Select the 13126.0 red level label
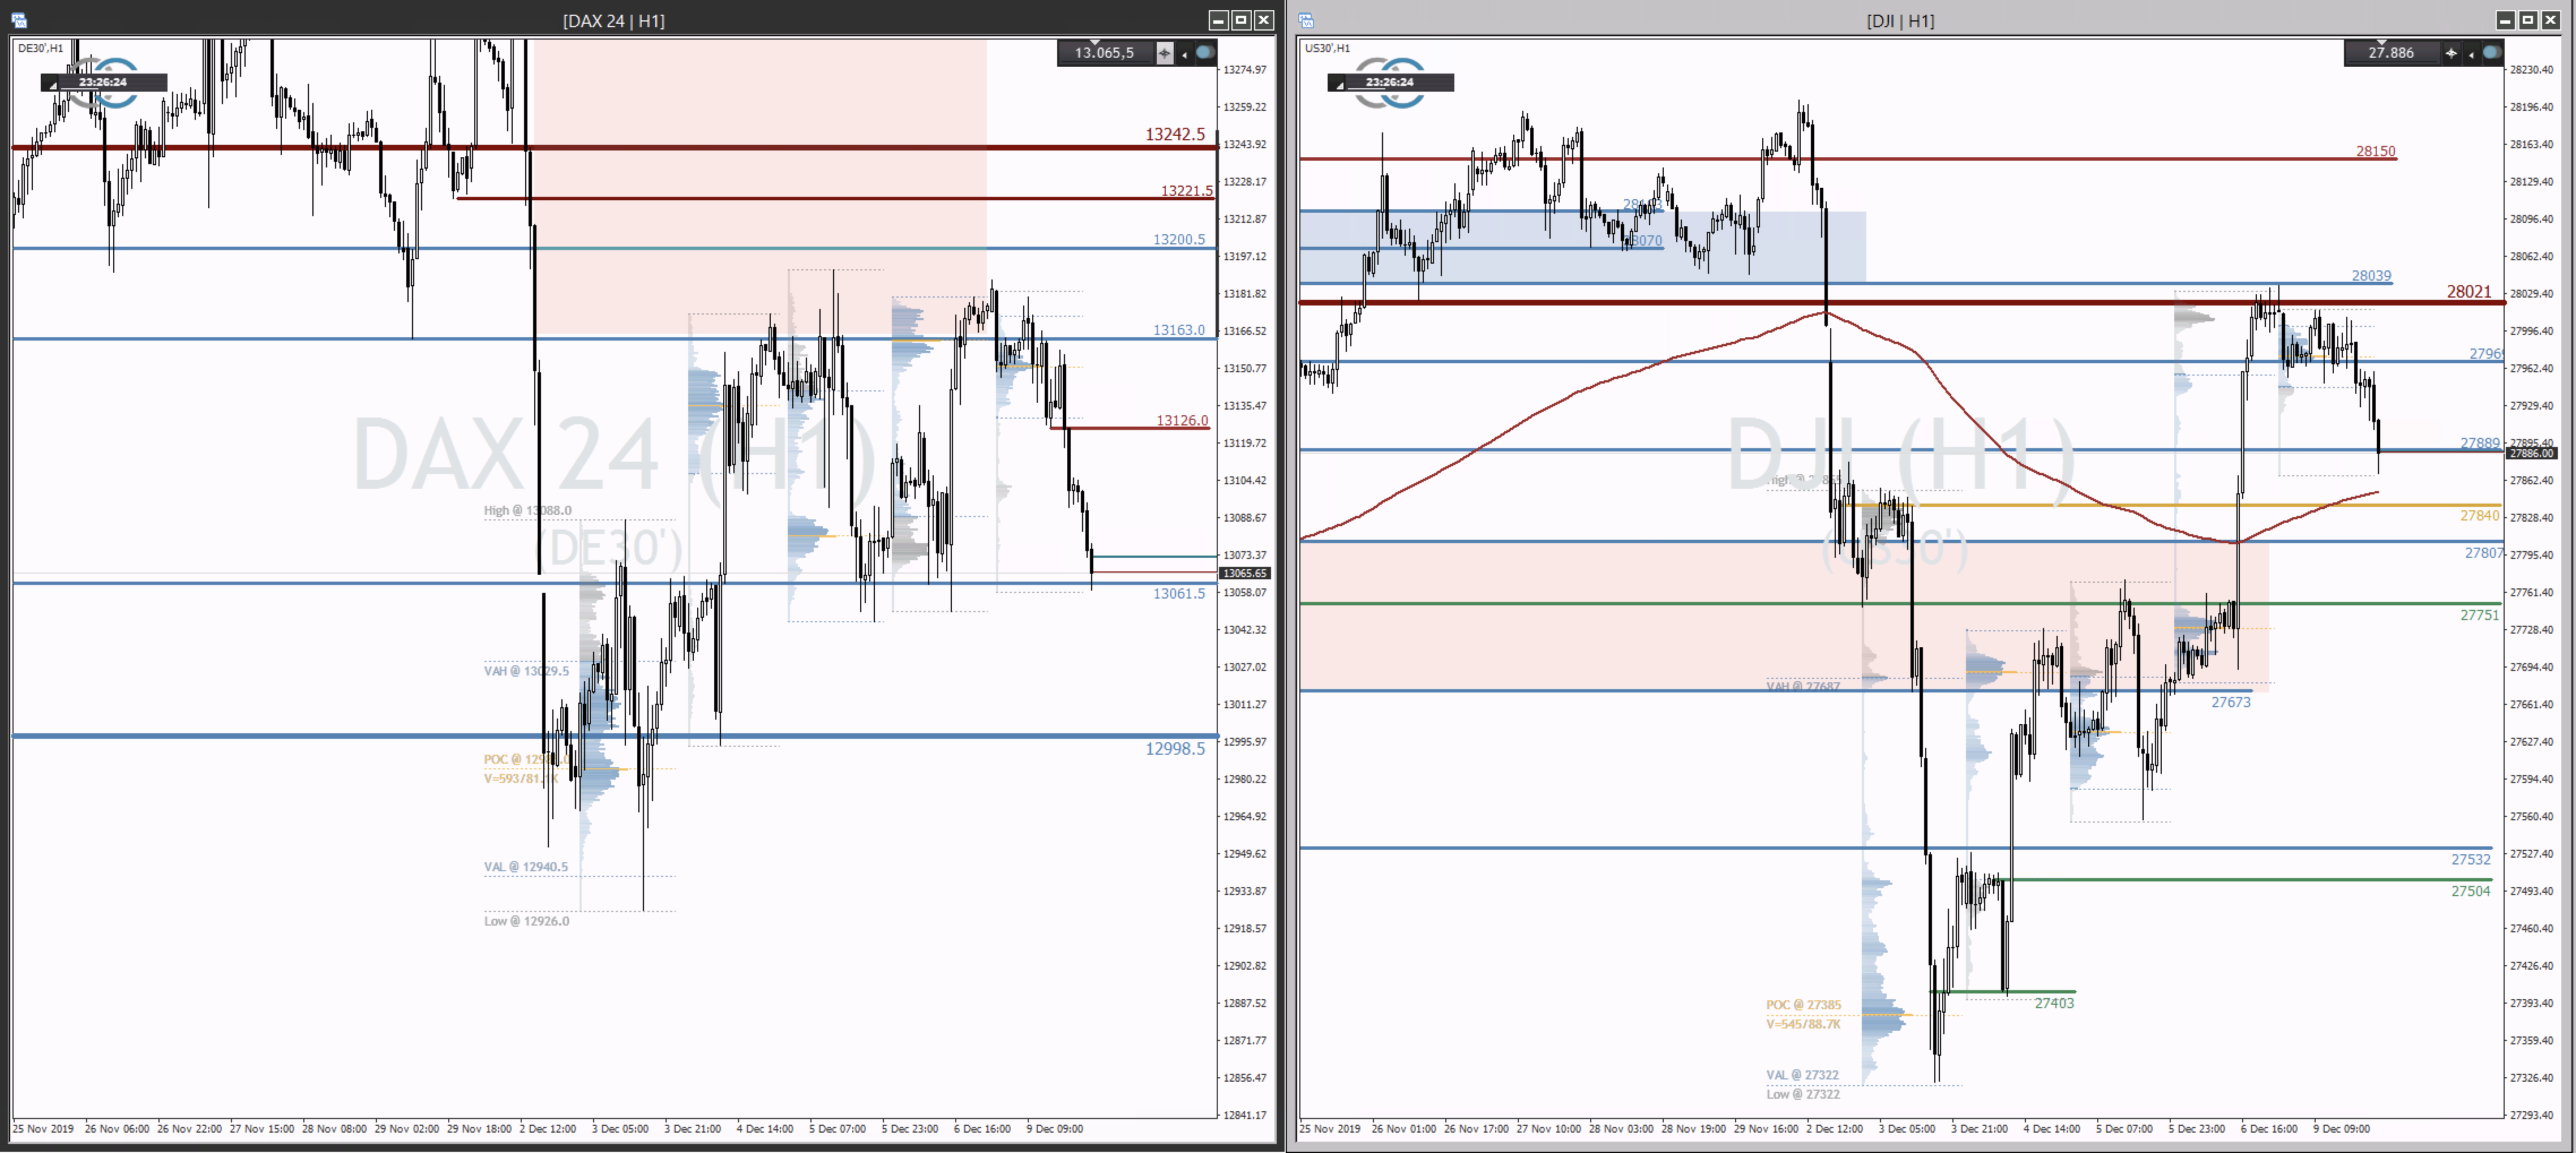 (x=1182, y=420)
